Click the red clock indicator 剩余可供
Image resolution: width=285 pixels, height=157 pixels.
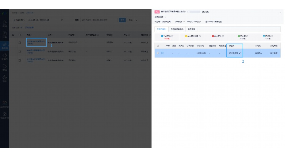(x=213, y=36)
